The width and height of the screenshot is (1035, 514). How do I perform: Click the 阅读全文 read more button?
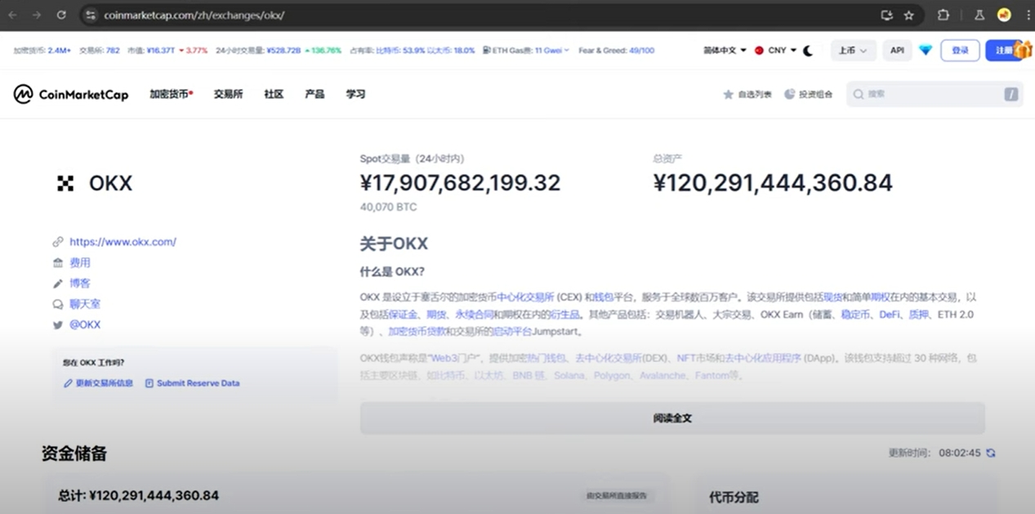pos(672,418)
